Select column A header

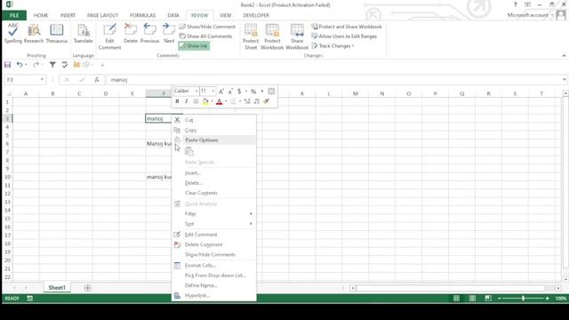pyautogui.click(x=26, y=93)
